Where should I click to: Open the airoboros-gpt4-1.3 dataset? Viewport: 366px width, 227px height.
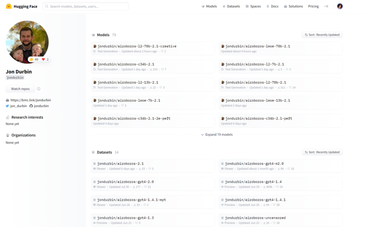tap(153, 220)
